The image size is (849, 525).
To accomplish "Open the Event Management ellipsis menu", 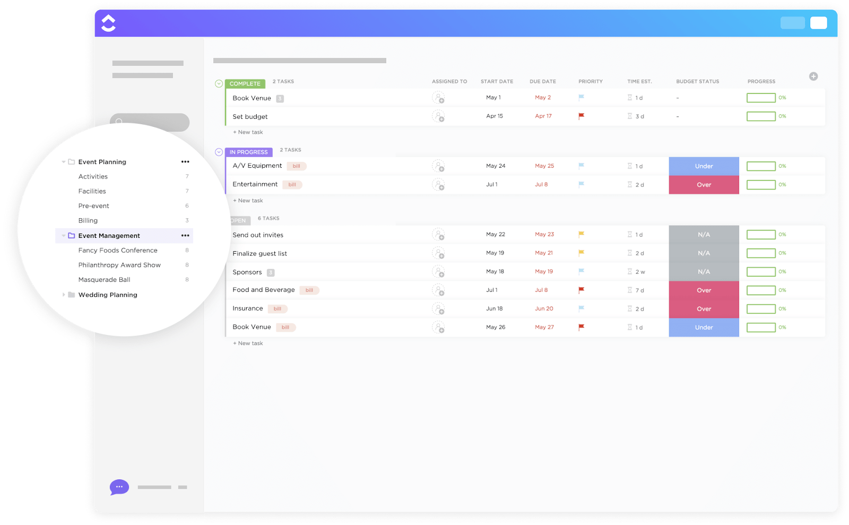I will (x=185, y=235).
